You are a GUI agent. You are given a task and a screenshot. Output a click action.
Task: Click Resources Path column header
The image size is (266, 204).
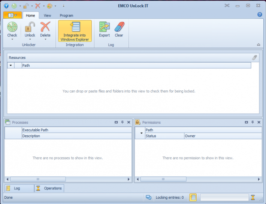pyautogui.click(x=136, y=65)
